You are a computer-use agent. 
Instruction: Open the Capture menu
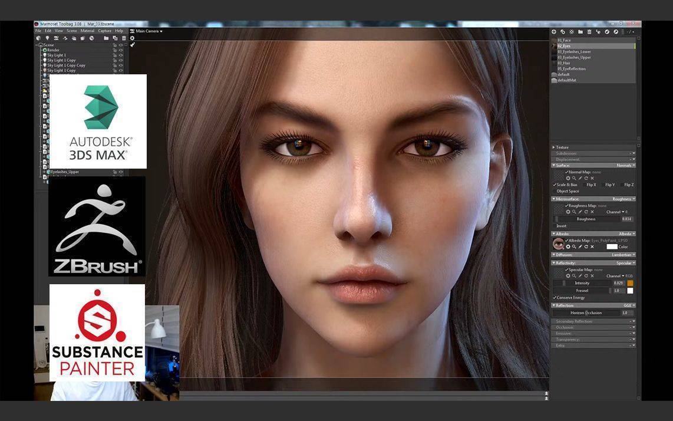[x=104, y=31]
